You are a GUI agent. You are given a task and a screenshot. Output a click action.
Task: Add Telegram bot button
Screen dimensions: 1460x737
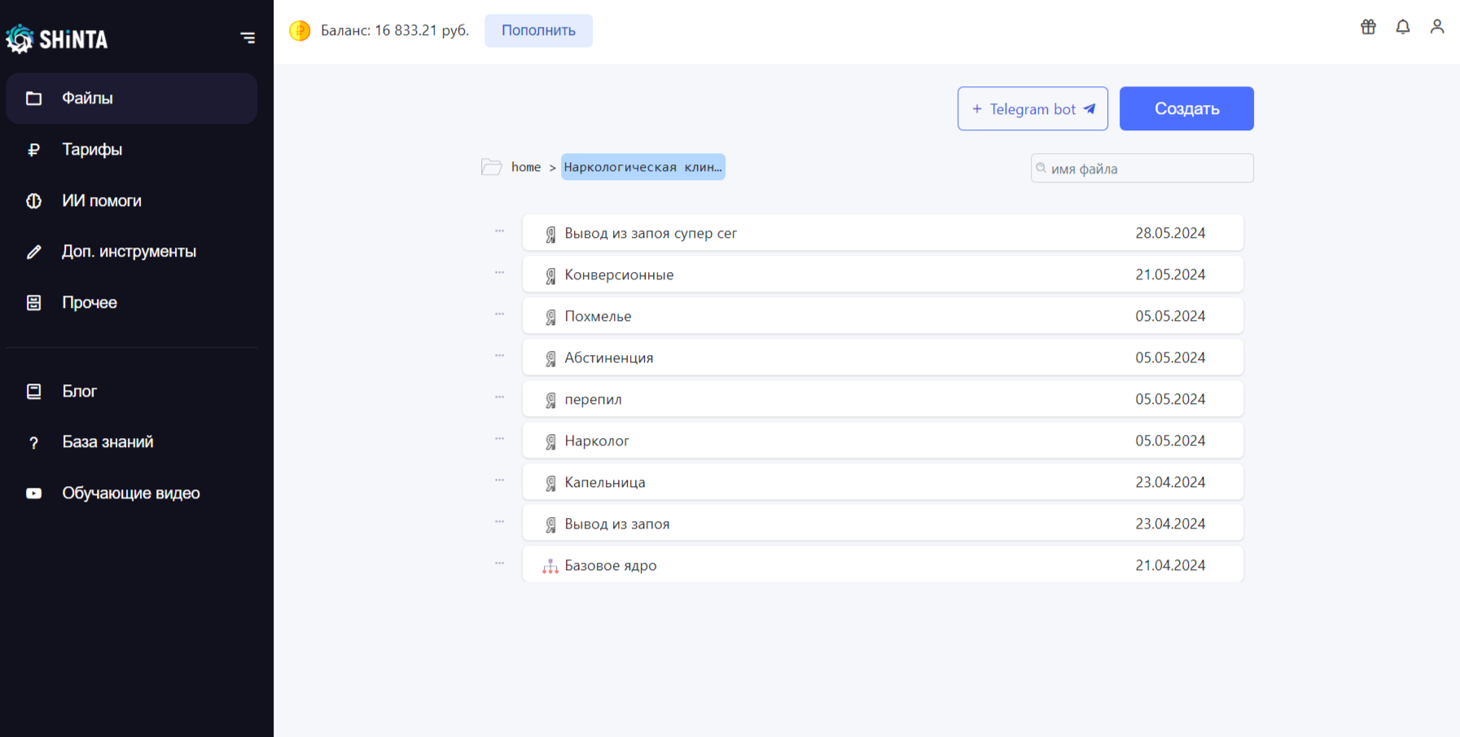coord(1033,108)
